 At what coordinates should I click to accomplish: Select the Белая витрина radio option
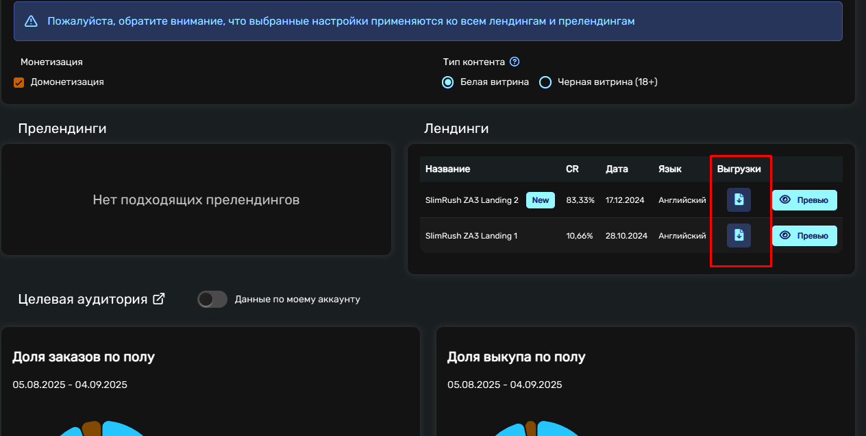click(x=448, y=82)
